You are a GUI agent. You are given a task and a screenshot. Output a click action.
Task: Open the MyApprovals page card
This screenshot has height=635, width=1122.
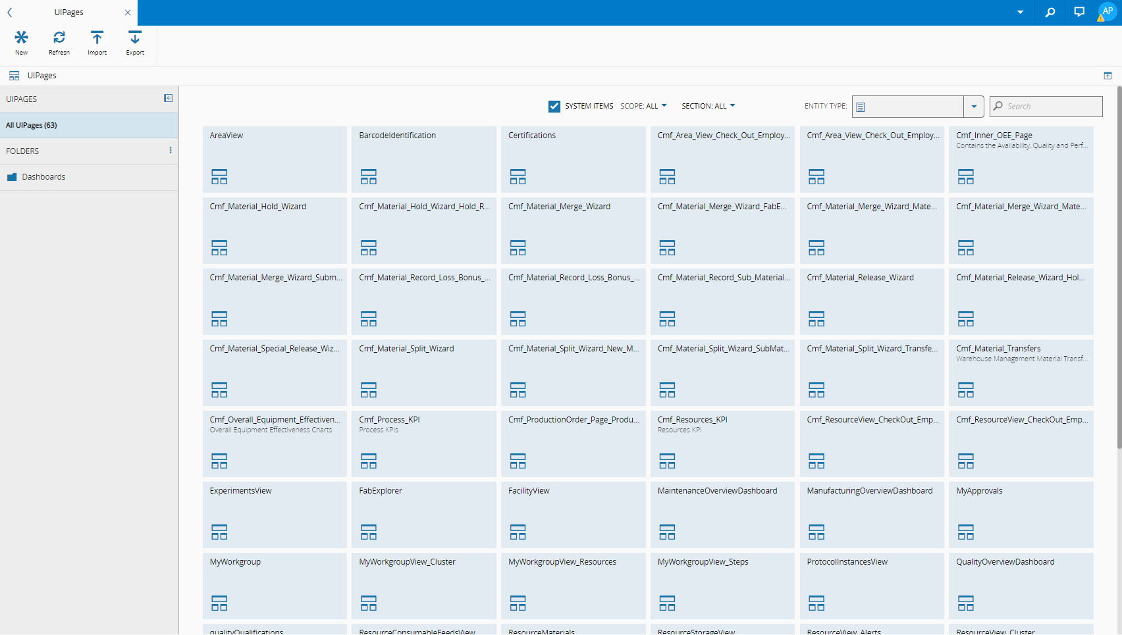pyautogui.click(x=1021, y=515)
